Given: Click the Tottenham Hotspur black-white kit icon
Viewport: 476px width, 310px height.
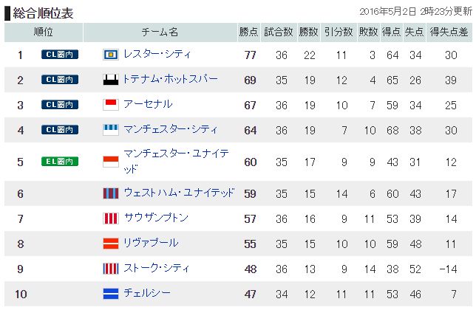Looking at the screenshot, I should tap(111, 80).
